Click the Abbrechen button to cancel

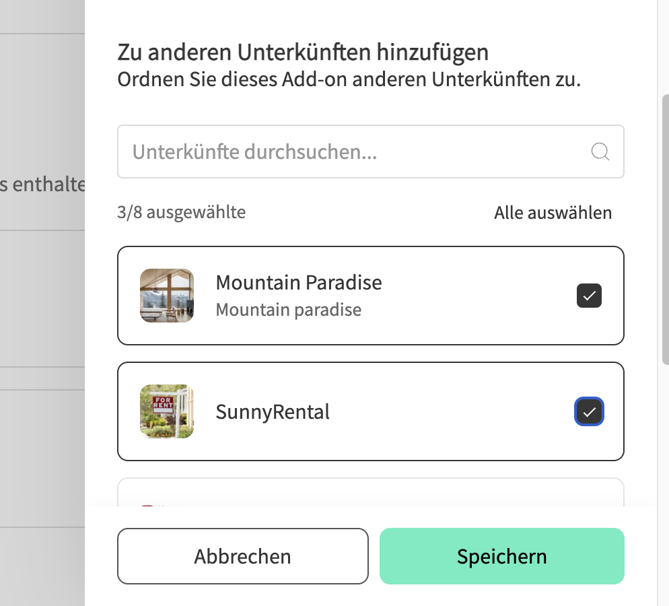(x=243, y=556)
